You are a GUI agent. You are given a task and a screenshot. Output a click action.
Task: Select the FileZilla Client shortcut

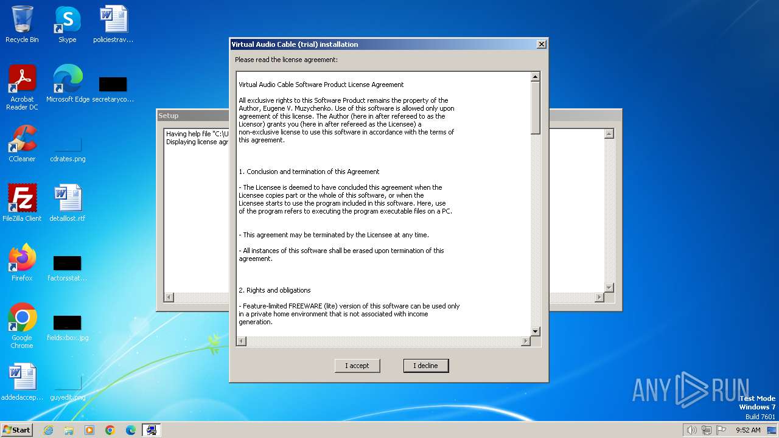[x=22, y=203]
